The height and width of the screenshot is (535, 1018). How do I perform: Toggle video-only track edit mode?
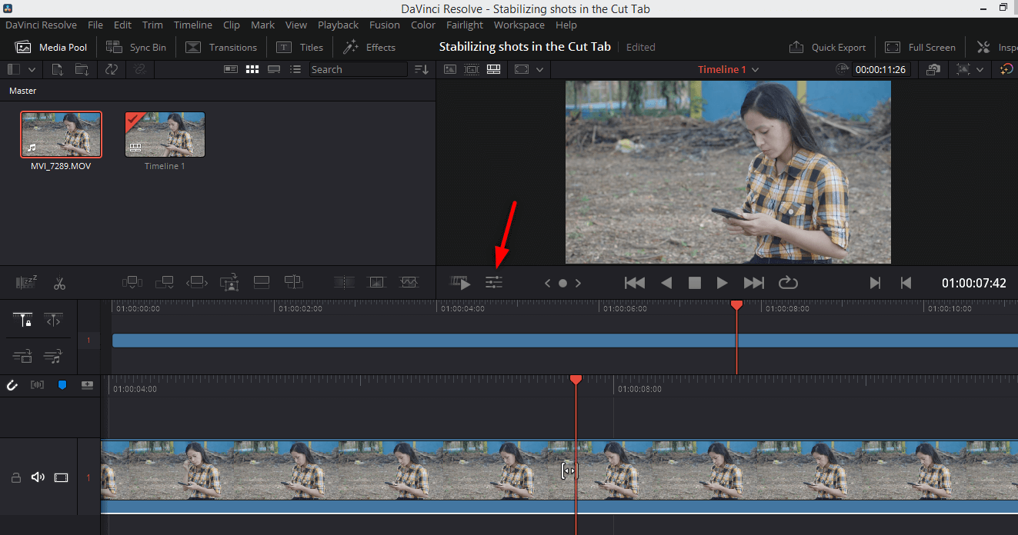pos(23,356)
